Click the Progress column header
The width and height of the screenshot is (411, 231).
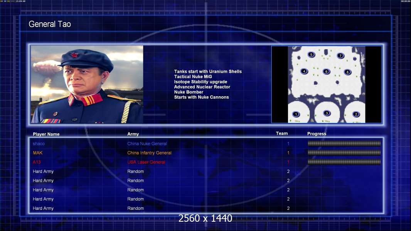click(x=317, y=134)
